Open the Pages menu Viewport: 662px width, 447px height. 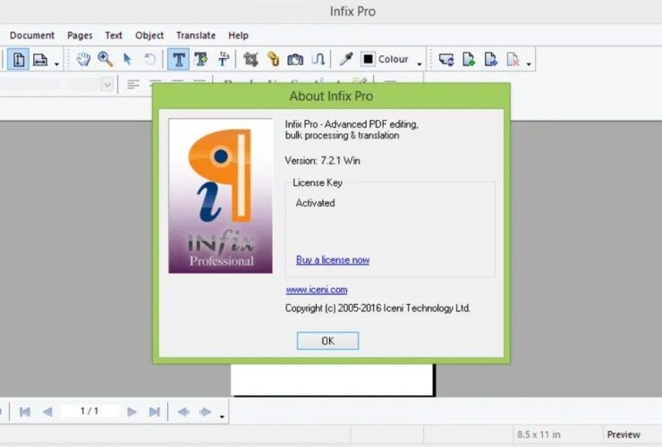point(80,36)
